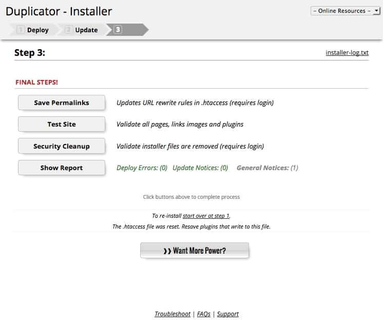The height and width of the screenshot is (330, 385).
Task: Go to the Update step tab
Action: tap(82, 30)
